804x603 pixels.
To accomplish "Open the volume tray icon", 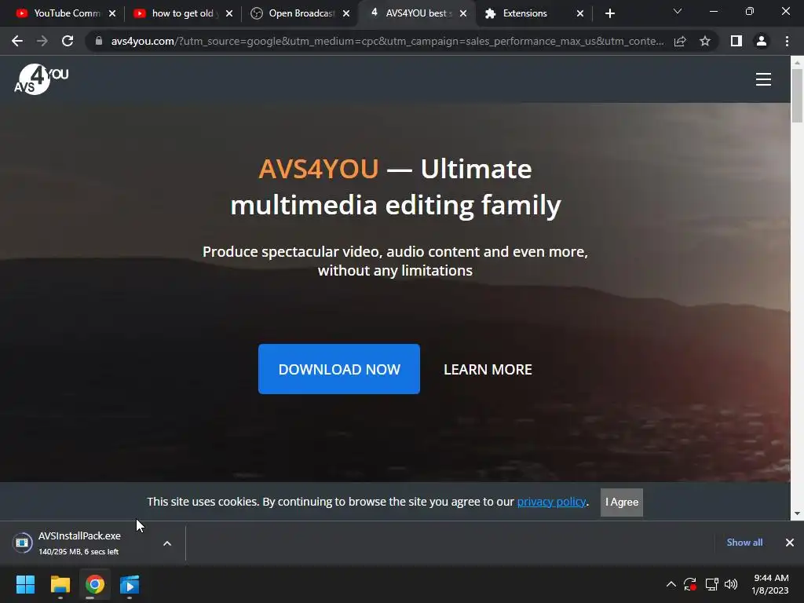I will click(x=731, y=584).
